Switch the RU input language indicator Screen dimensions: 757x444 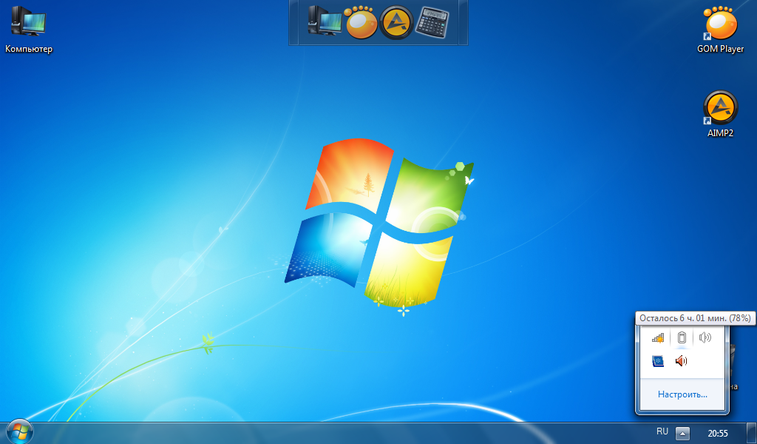coord(662,431)
